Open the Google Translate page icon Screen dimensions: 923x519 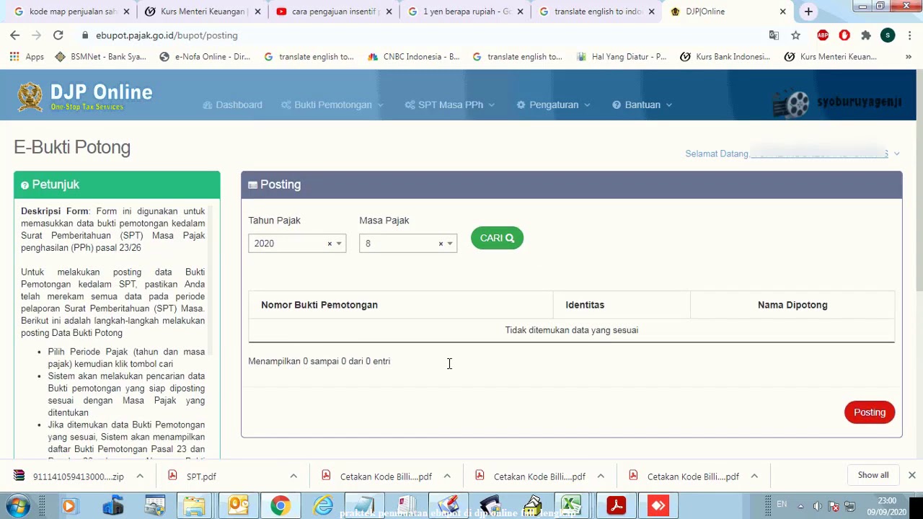774,35
